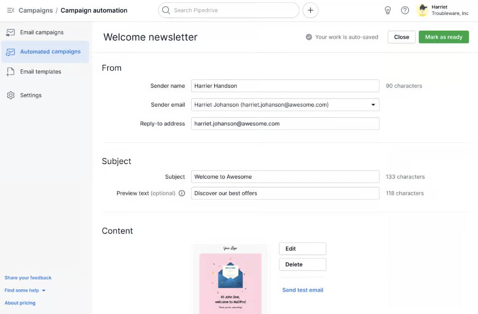Click the Reply-to address field
The image size is (478, 314).
(x=285, y=124)
